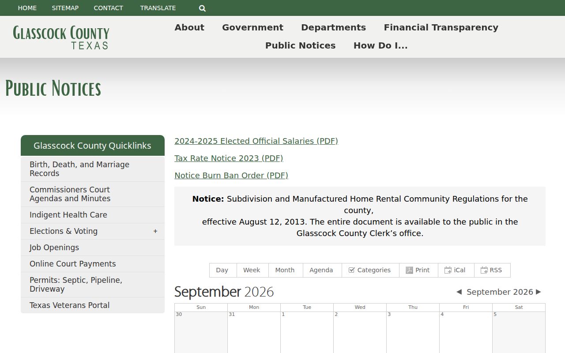Select September 2 calendar cell
The height and width of the screenshot is (353, 565).
[x=360, y=332]
